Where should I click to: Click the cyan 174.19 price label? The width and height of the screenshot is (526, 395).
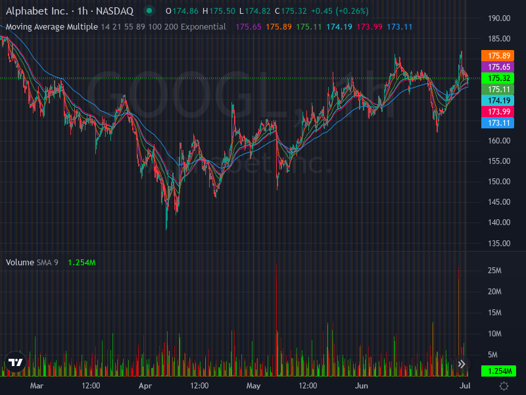[498, 101]
